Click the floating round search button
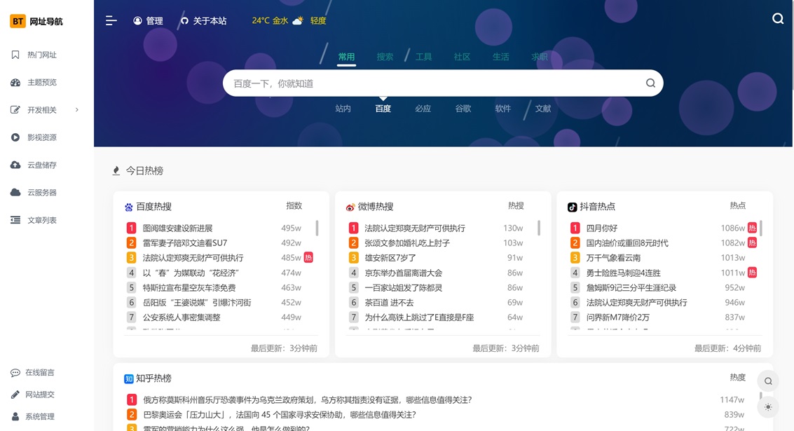This screenshot has height=431, width=794. [x=768, y=381]
